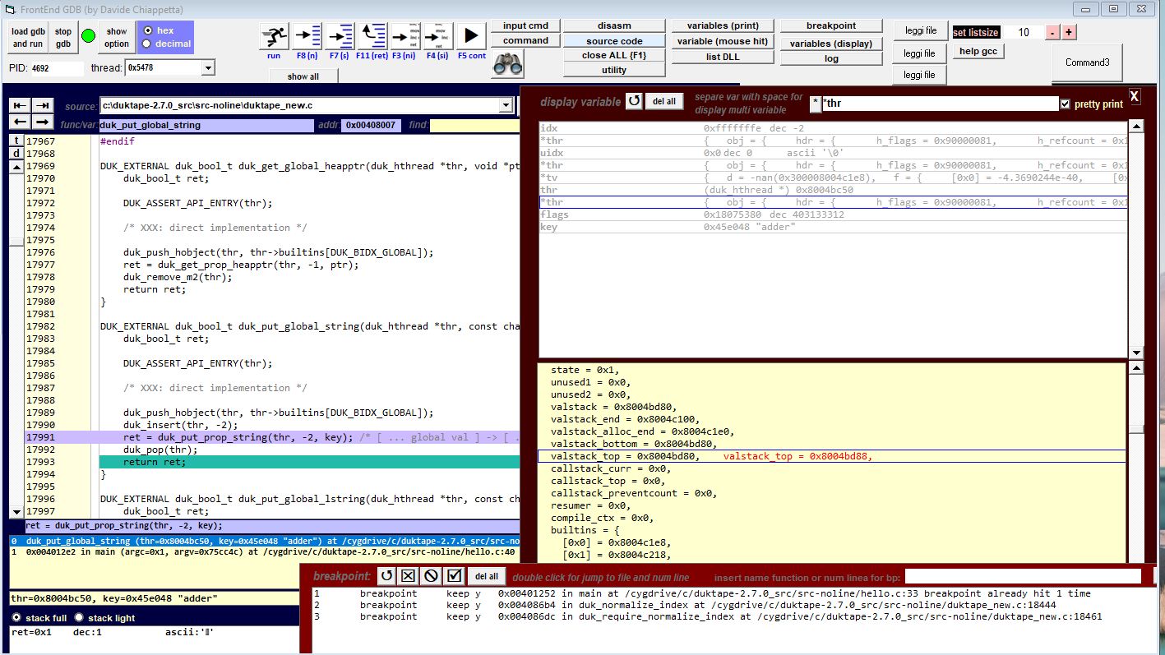Click the list DLL button
Screen dimensions: 1165x655
723,57
